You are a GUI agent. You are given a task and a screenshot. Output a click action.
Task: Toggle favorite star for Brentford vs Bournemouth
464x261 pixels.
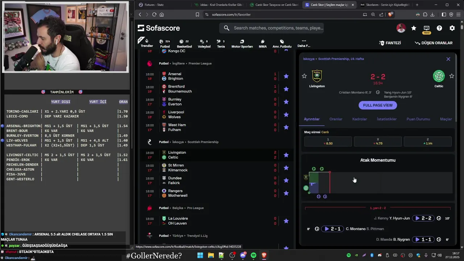point(286,89)
